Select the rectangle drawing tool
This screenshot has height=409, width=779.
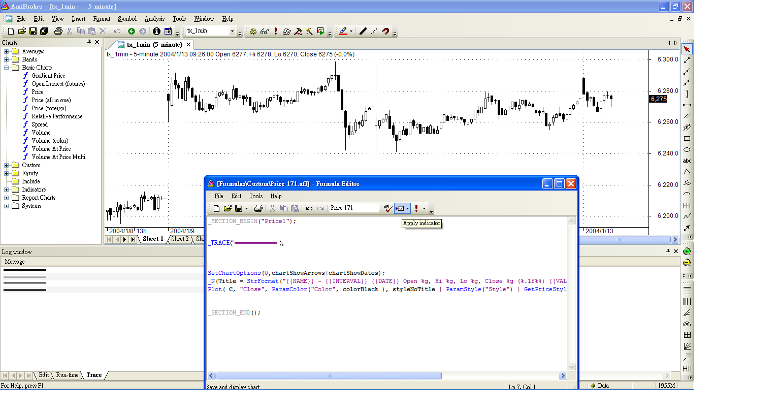click(687, 138)
